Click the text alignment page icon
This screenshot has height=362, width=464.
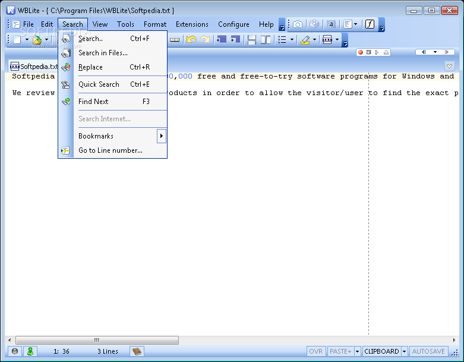348,24
